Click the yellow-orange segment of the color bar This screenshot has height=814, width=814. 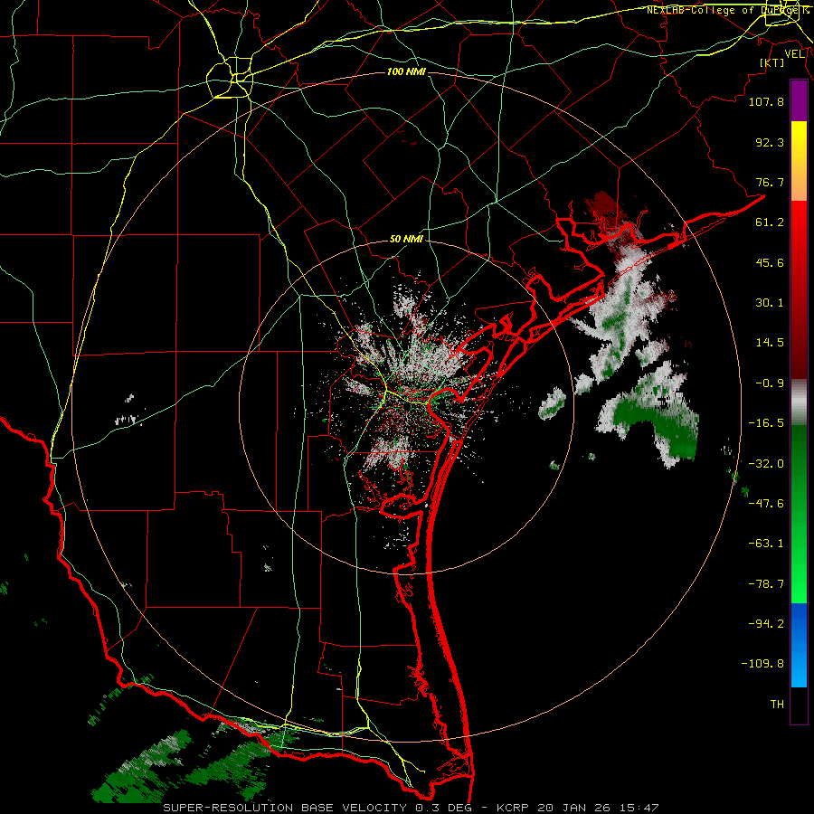pyautogui.click(x=799, y=161)
